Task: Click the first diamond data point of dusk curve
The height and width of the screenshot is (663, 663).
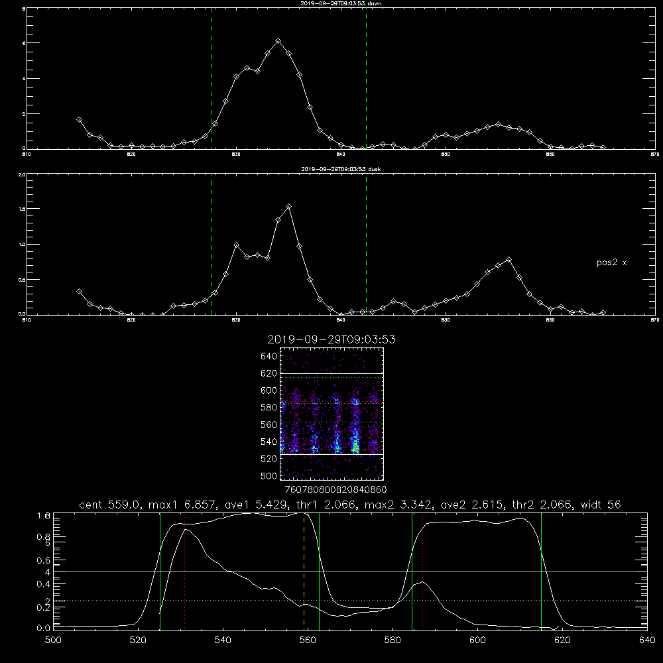Action: click(79, 291)
